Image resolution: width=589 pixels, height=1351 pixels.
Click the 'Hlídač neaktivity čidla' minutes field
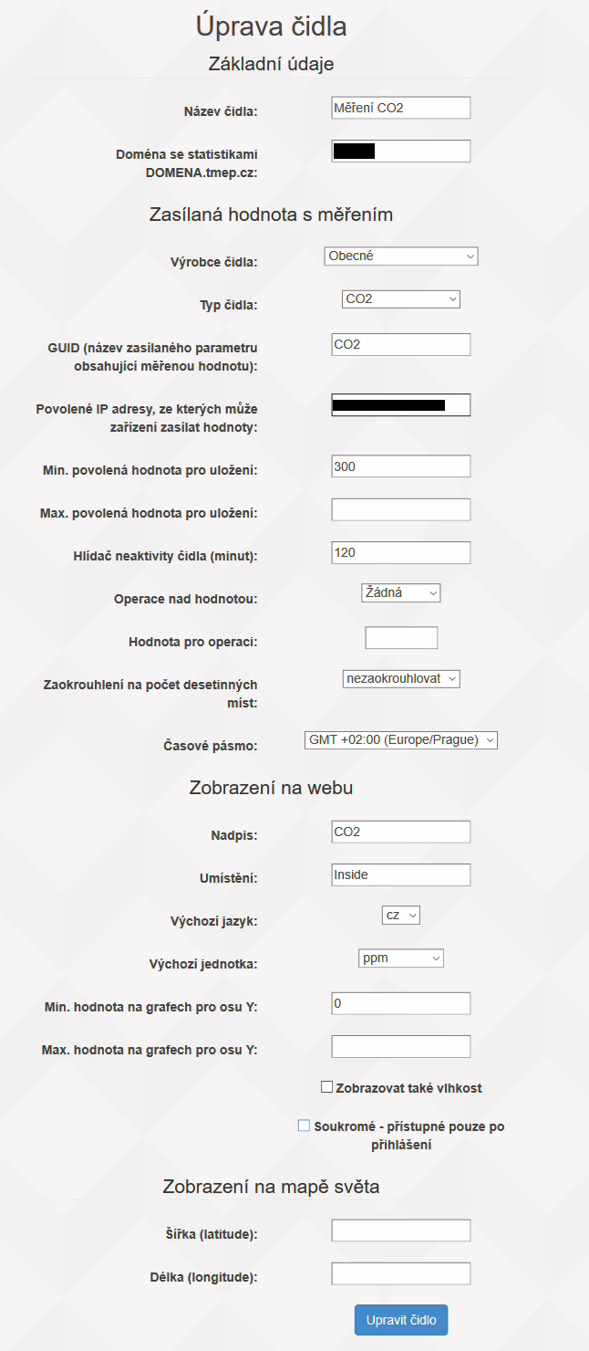(x=401, y=552)
